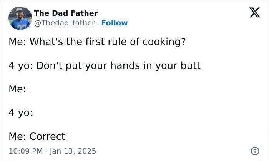Image resolution: width=269 pixels, height=161 pixels.
Task: Click the 4 yo hands reply line
Action: [x=104, y=65]
